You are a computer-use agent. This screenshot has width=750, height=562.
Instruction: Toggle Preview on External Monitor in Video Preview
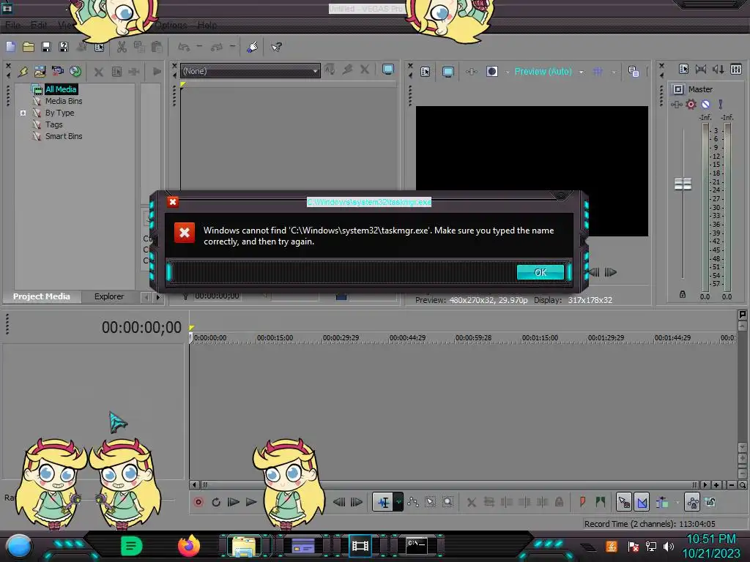(x=448, y=72)
